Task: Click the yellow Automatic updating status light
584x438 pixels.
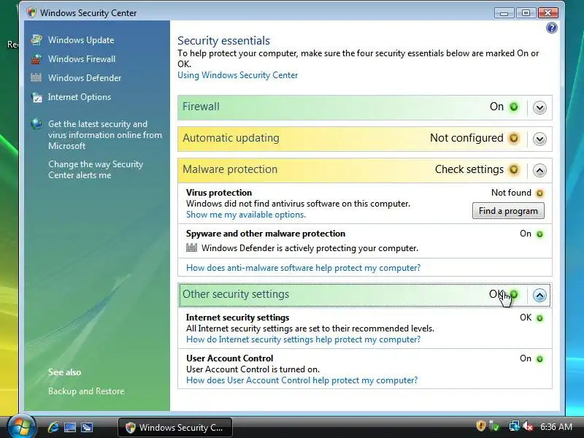Action: click(514, 138)
